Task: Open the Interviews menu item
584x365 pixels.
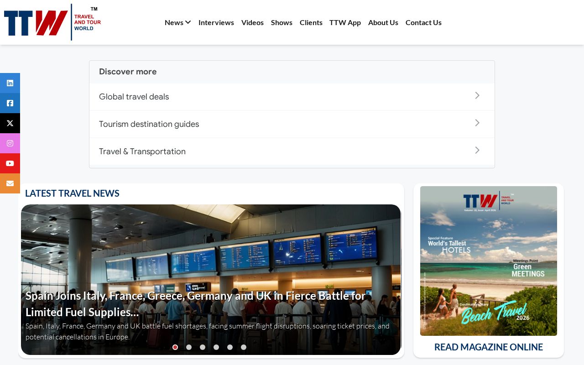Action: pyautogui.click(x=216, y=22)
